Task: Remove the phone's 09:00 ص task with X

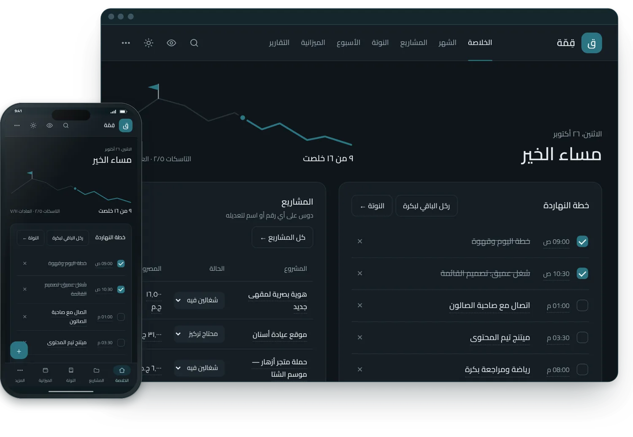Action: coord(25,263)
